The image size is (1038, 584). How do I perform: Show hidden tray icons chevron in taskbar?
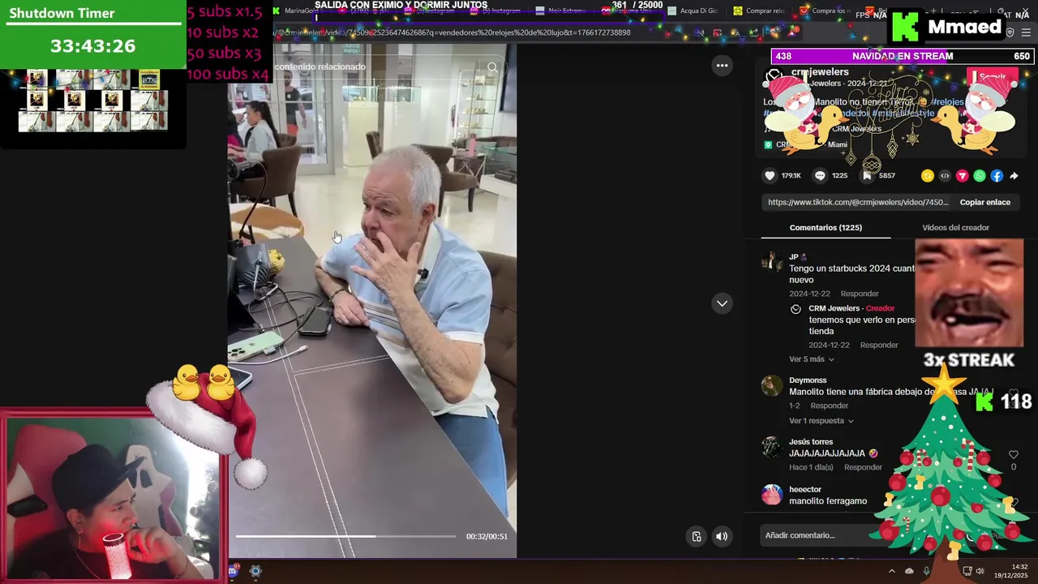[x=892, y=571]
